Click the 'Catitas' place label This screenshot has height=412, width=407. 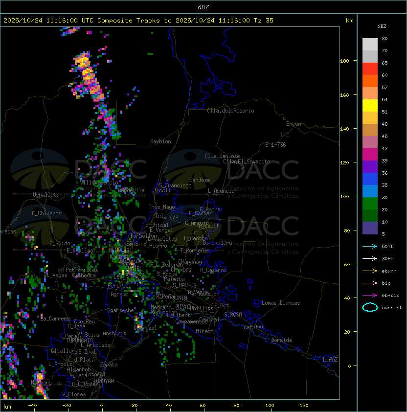click(254, 327)
